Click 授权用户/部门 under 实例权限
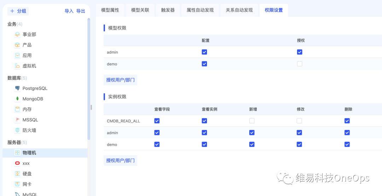The height and width of the screenshot is (196, 382). click(120, 161)
